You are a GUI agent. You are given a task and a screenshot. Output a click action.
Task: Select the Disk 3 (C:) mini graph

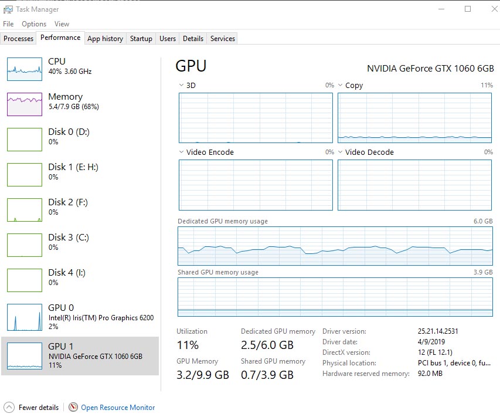coord(25,245)
